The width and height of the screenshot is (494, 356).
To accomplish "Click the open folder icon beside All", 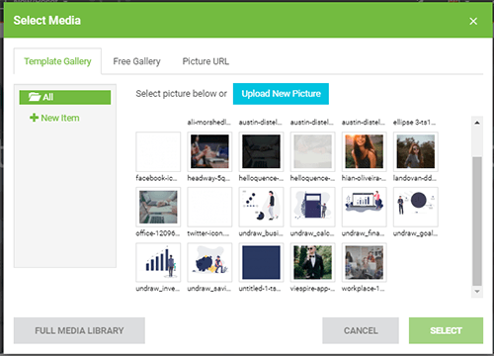I will pyautogui.click(x=35, y=97).
